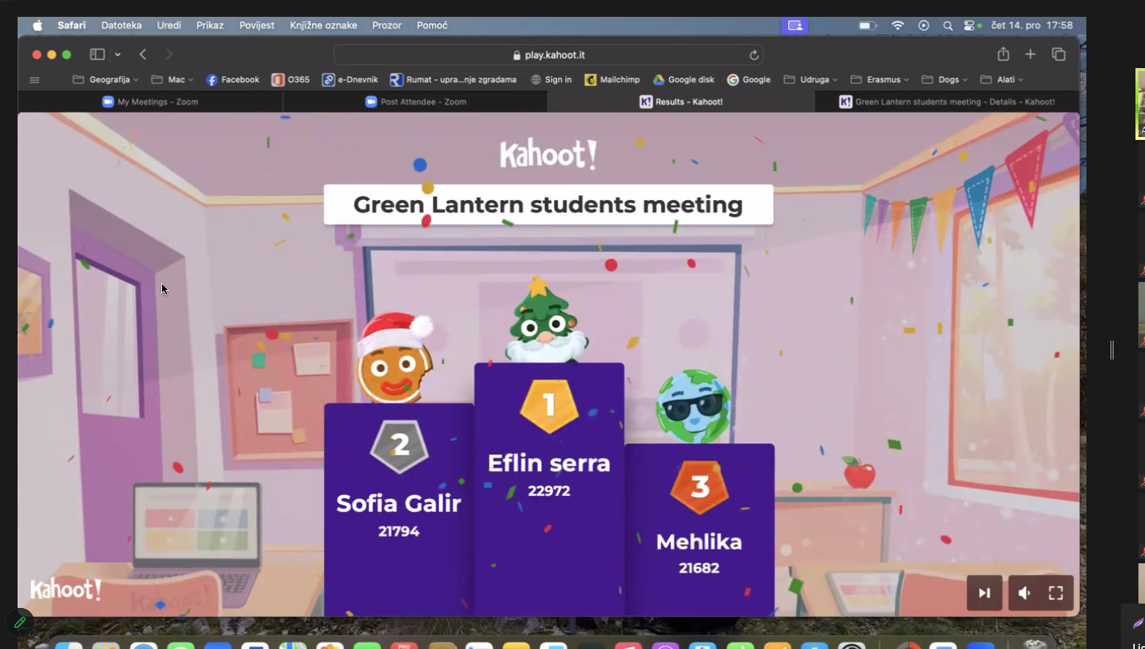
Task: Show Safari tab overview
Action: click(x=1059, y=54)
